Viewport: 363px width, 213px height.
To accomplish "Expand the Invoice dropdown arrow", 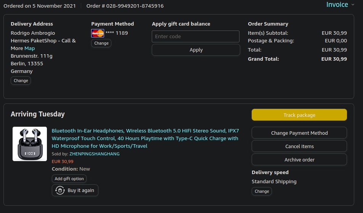I will (353, 5).
